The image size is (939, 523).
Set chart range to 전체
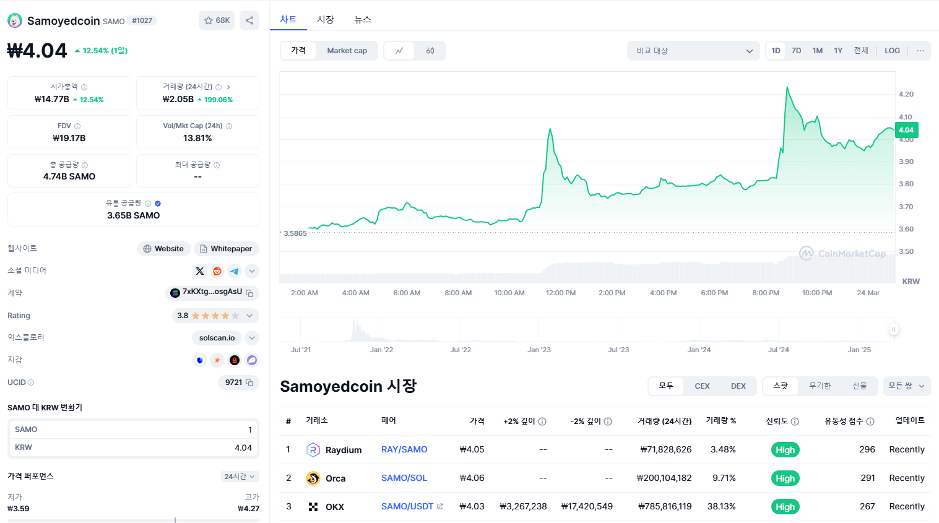click(861, 51)
